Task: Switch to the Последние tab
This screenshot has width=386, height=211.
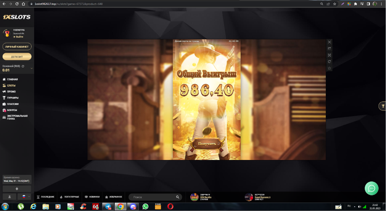Action: click(x=46, y=197)
